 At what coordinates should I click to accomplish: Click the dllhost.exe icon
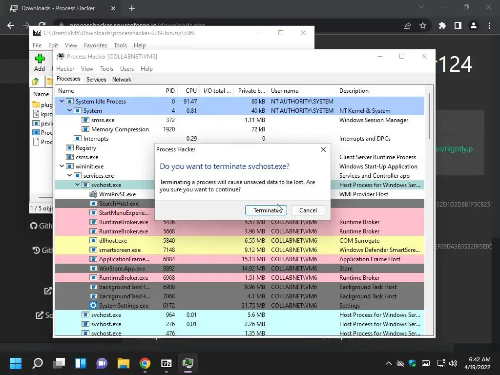[93, 240]
